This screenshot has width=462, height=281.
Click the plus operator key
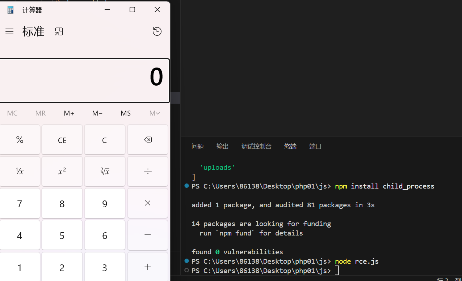click(x=148, y=267)
